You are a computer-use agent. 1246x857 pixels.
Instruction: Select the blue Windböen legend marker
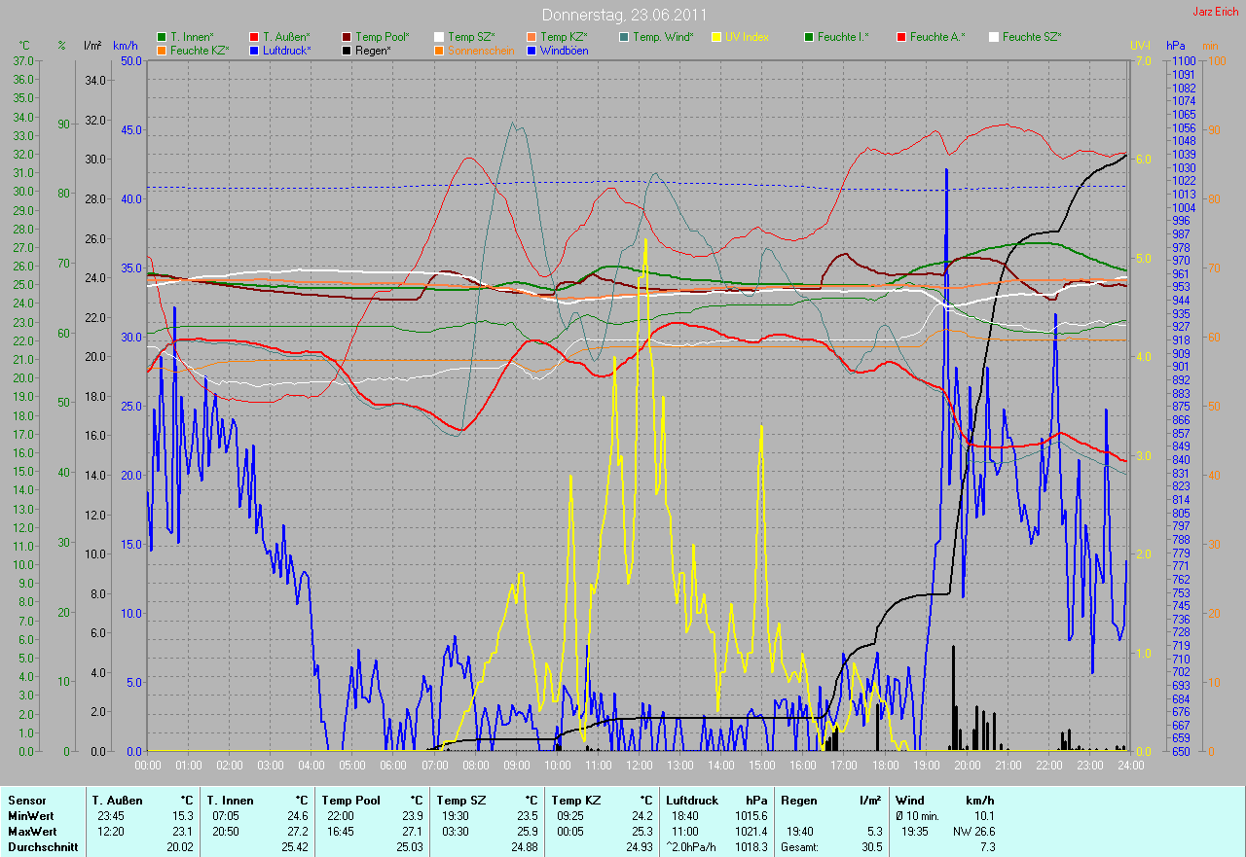531,51
